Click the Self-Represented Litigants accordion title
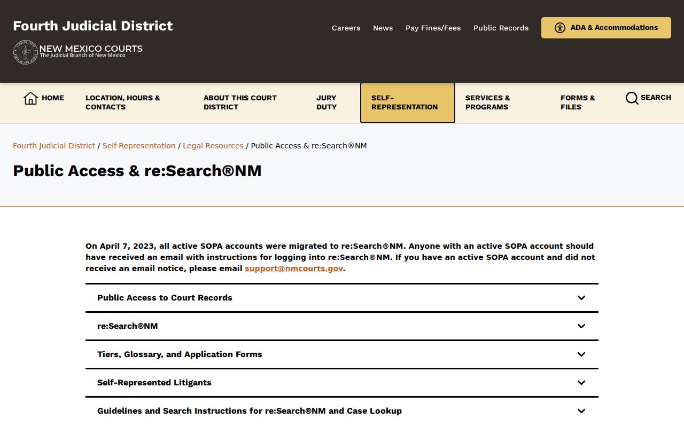 pyautogui.click(x=154, y=383)
